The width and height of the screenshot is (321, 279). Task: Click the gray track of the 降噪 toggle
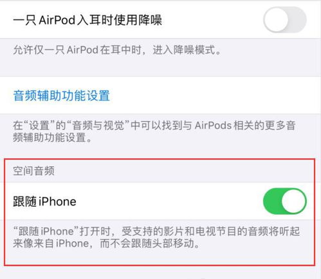point(298,20)
